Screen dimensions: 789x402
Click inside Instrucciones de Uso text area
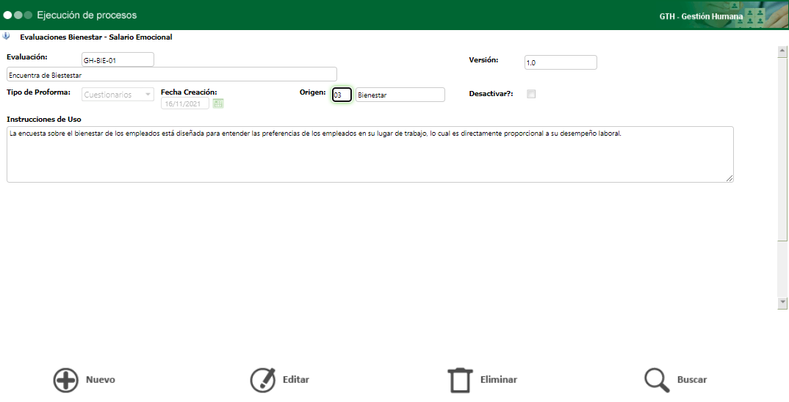tap(370, 154)
